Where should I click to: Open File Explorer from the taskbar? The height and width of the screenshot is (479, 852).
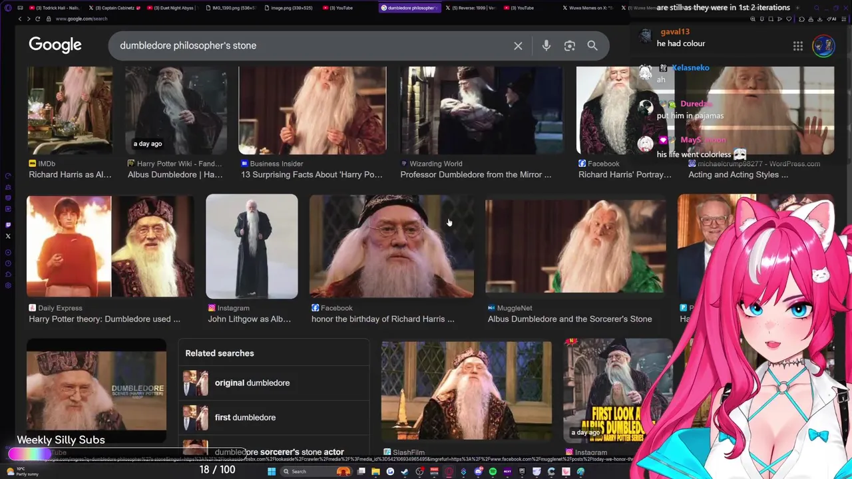(375, 472)
